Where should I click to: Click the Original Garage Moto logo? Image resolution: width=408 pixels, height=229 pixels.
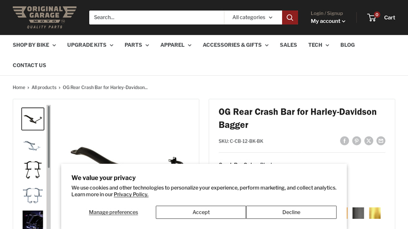(44, 17)
